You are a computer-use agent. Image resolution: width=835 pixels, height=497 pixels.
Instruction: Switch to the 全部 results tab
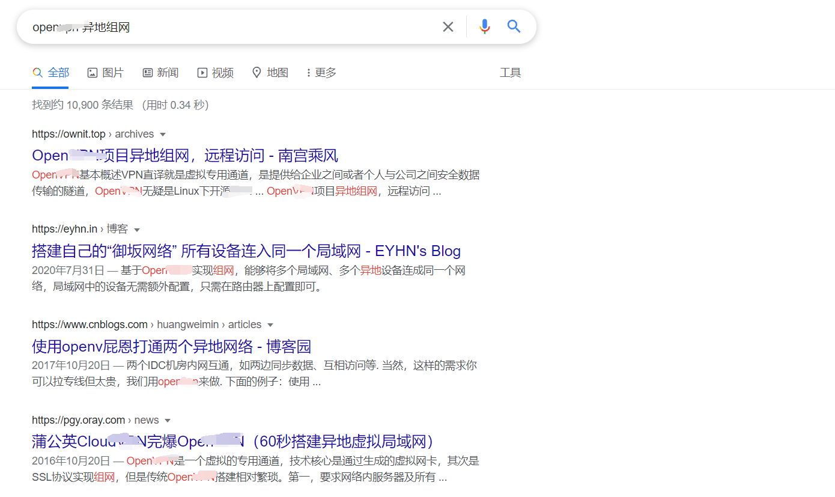(x=50, y=72)
